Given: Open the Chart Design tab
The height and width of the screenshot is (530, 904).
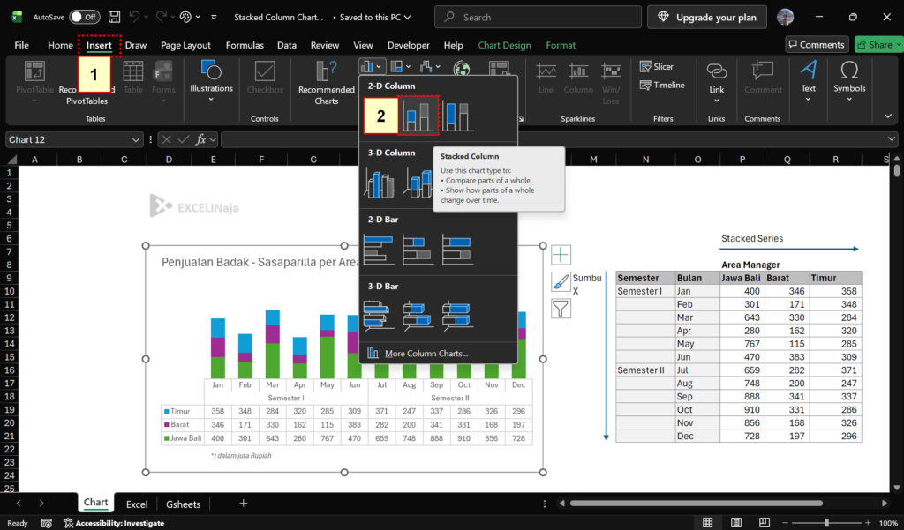Looking at the screenshot, I should pos(504,45).
